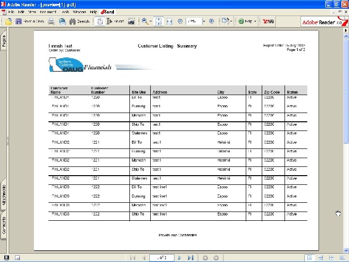Open the File menu
Image resolution: width=349 pixels, height=262 pixels.
11,12
